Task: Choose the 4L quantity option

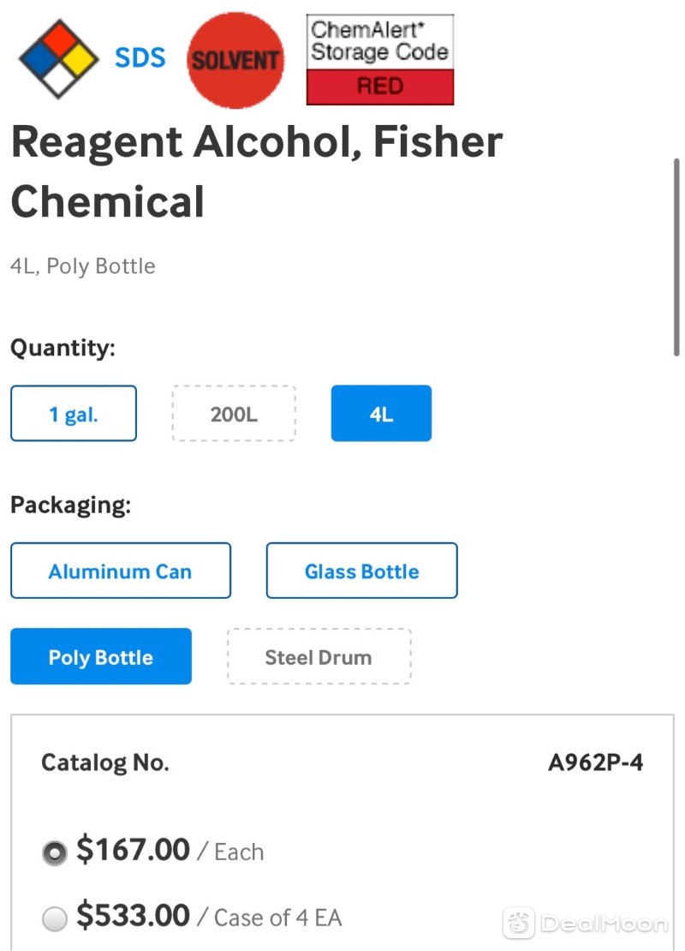Action: click(x=381, y=413)
